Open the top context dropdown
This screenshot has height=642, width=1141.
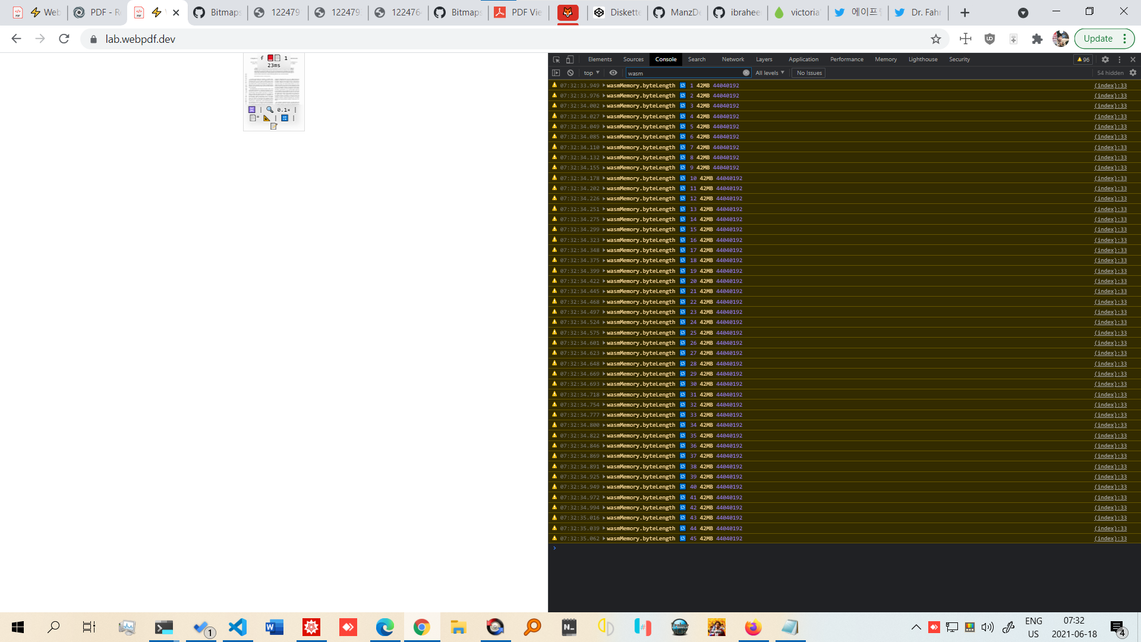pyautogui.click(x=591, y=73)
